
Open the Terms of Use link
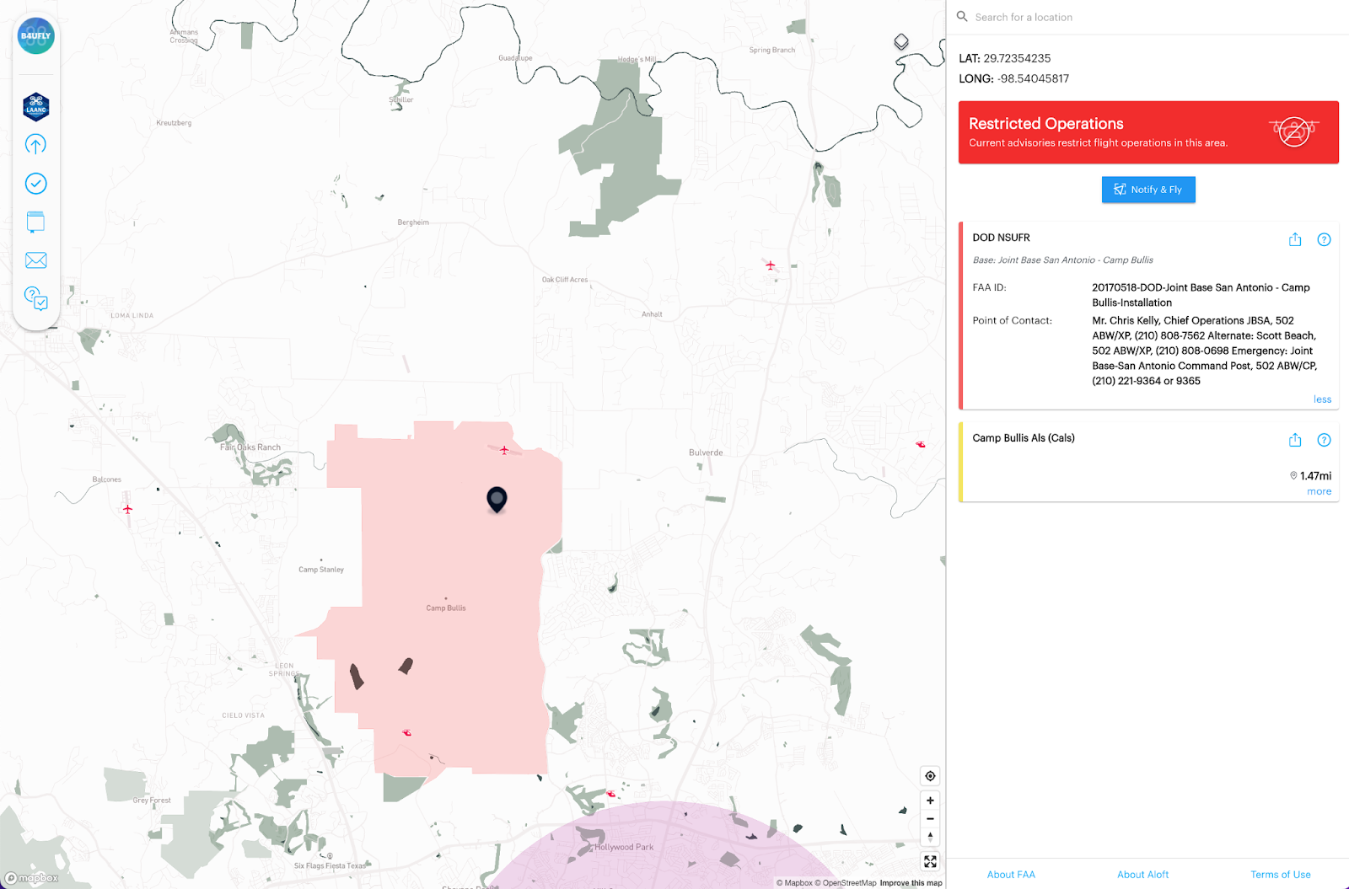(1280, 875)
